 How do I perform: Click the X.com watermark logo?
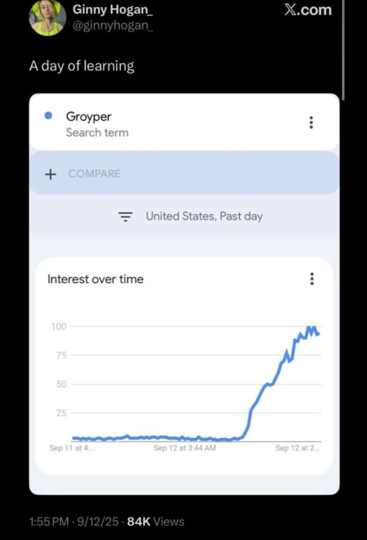308,9
